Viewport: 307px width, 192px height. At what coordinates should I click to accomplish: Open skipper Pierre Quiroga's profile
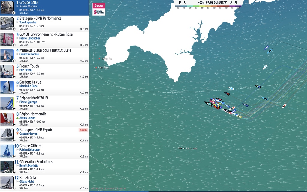coord(28,102)
